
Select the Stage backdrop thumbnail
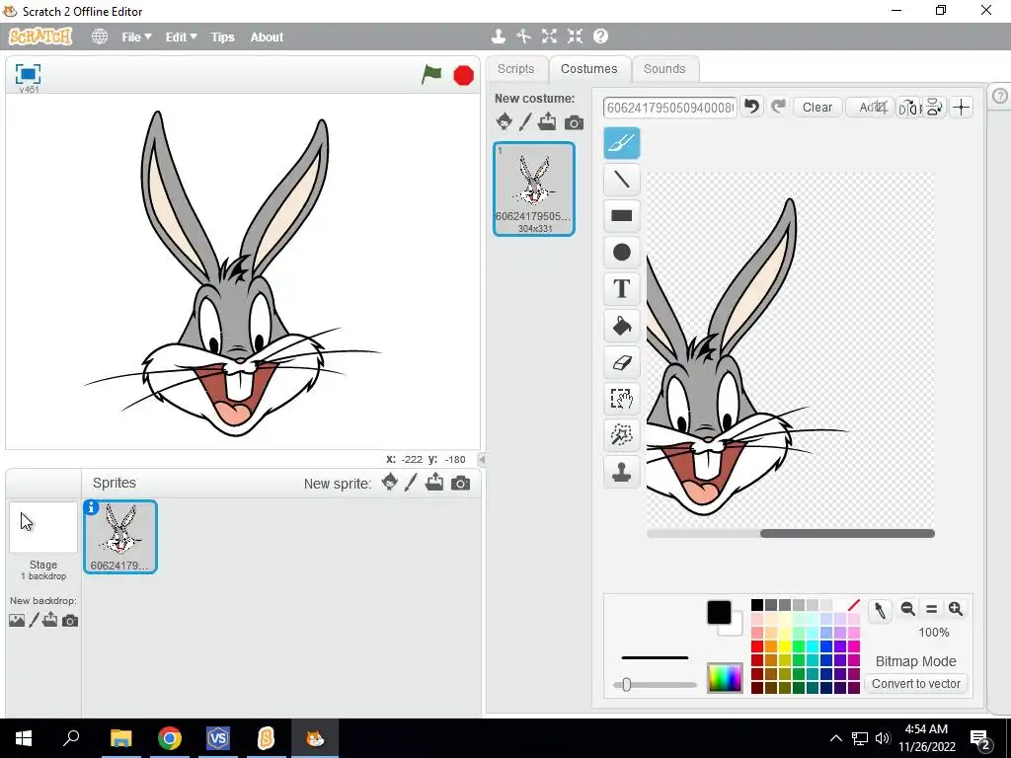coord(43,527)
